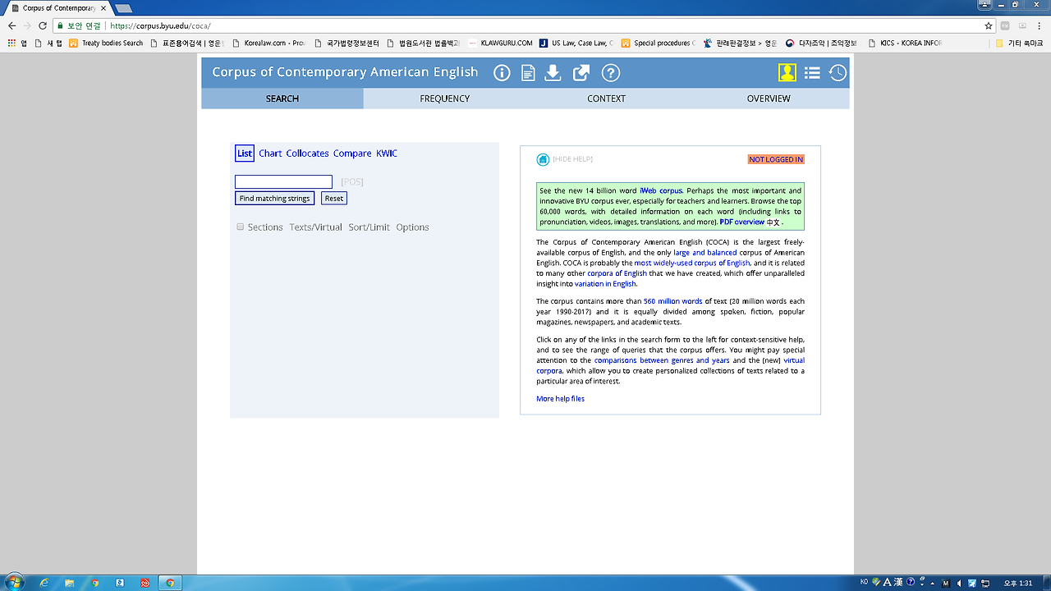
Task: Select the Collocates search type
Action: [x=307, y=153]
